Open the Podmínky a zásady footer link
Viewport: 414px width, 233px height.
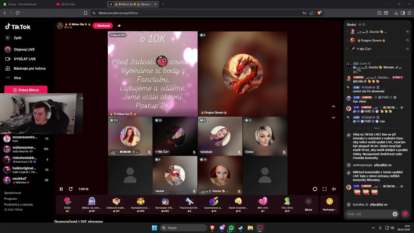18,205
